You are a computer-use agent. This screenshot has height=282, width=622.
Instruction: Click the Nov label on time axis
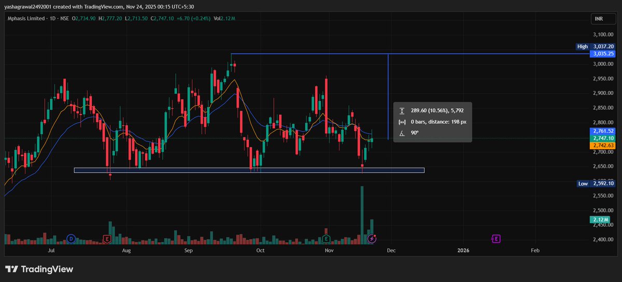(329, 250)
